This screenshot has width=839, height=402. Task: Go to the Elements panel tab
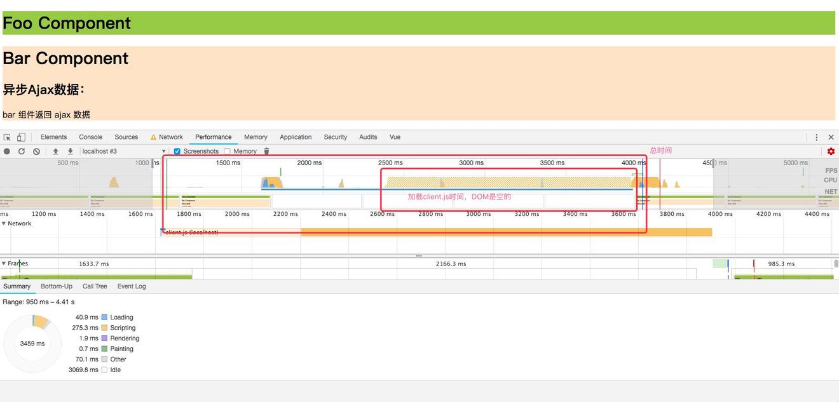(x=53, y=137)
